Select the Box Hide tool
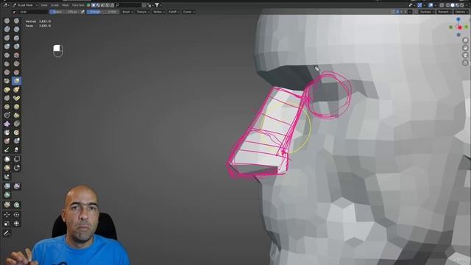 coord(16,159)
